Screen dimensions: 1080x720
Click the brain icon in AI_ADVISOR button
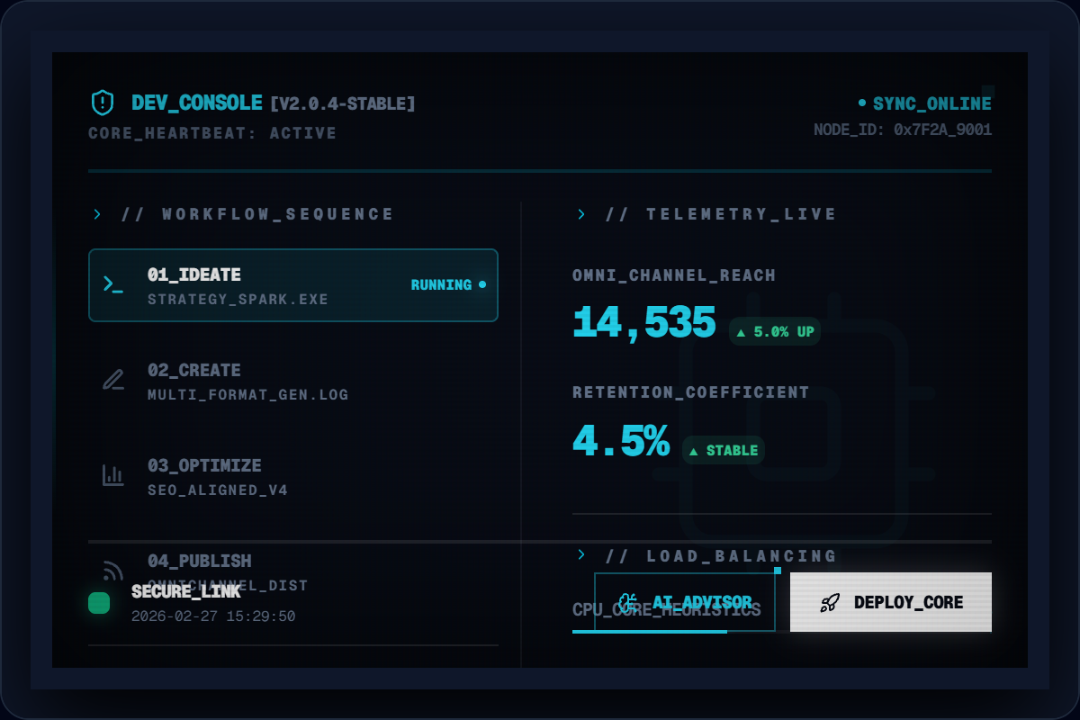click(628, 602)
